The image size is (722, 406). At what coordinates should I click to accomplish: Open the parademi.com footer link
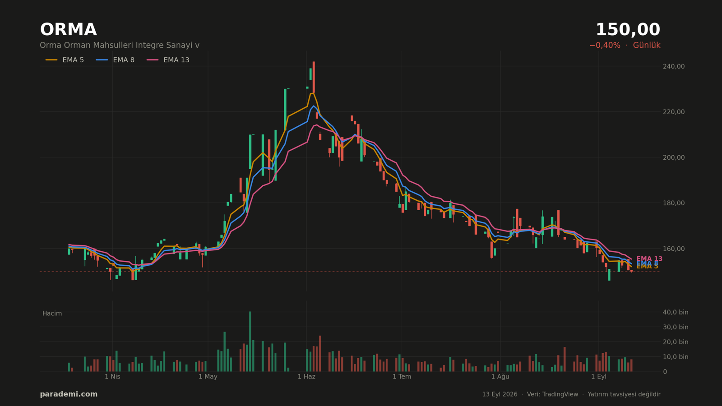point(69,394)
